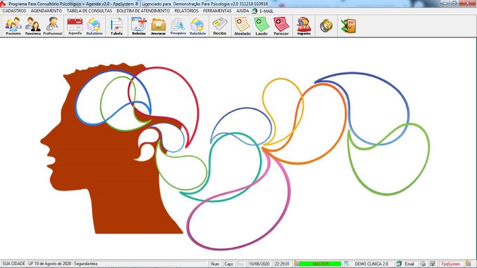Viewport: 477px width, 268px height.
Task: Click the Laudo report icon
Action: tap(262, 26)
